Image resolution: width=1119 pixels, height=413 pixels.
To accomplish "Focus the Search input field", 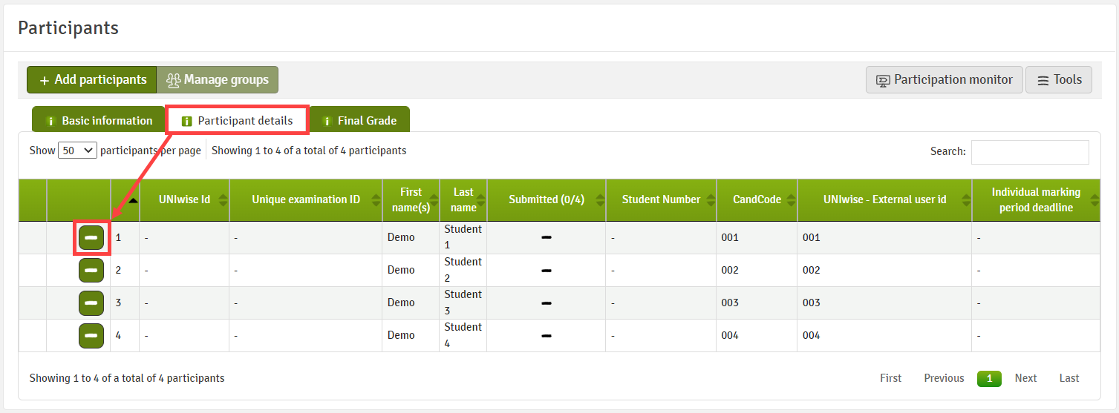I will tap(1030, 152).
